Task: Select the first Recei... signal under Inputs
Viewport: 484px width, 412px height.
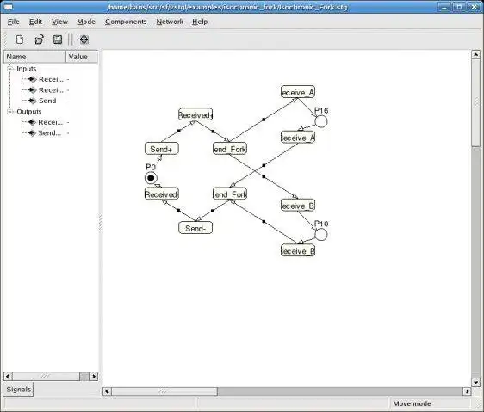Action: click(51, 80)
